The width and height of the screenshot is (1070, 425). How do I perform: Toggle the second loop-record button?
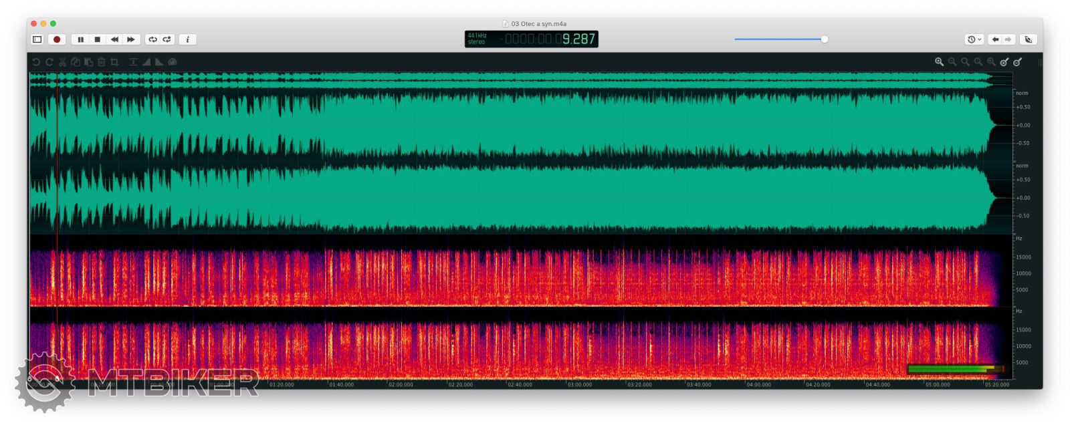(x=167, y=39)
